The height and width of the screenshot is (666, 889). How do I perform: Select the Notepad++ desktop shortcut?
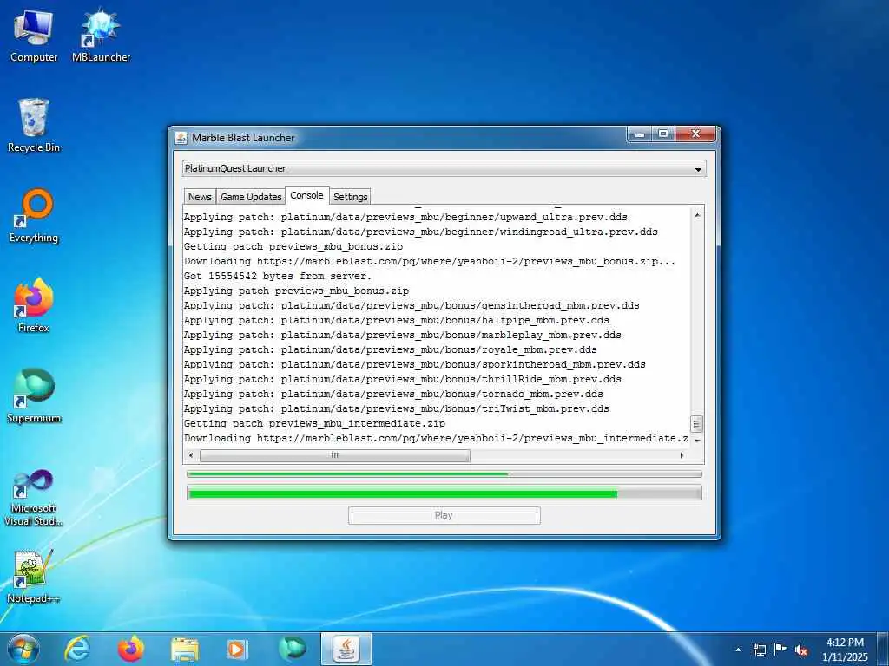pos(34,577)
